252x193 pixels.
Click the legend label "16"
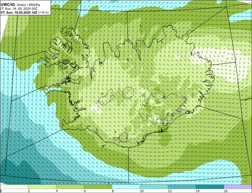225,191
